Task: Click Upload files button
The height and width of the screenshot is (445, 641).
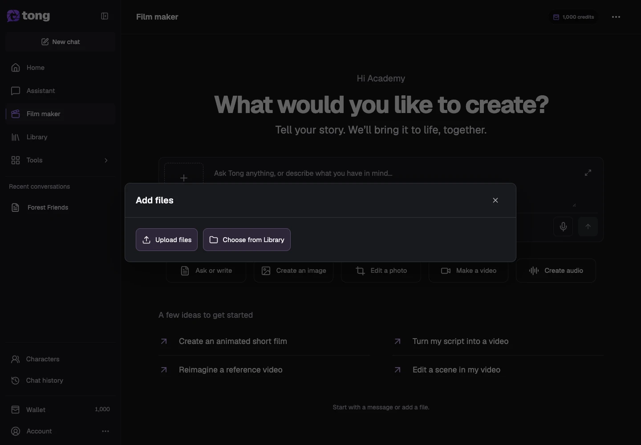Action: pos(166,240)
